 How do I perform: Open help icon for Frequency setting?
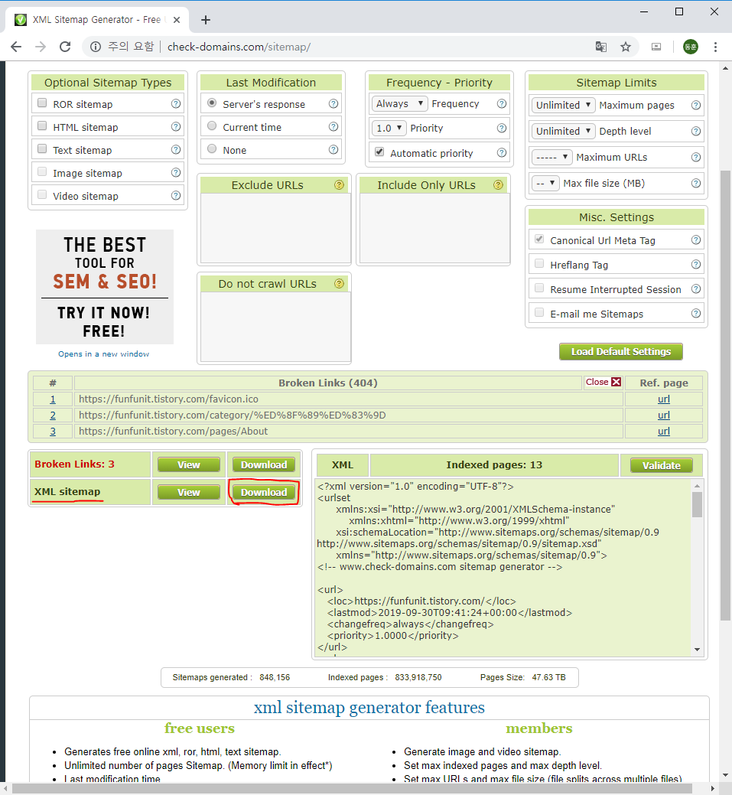point(502,103)
